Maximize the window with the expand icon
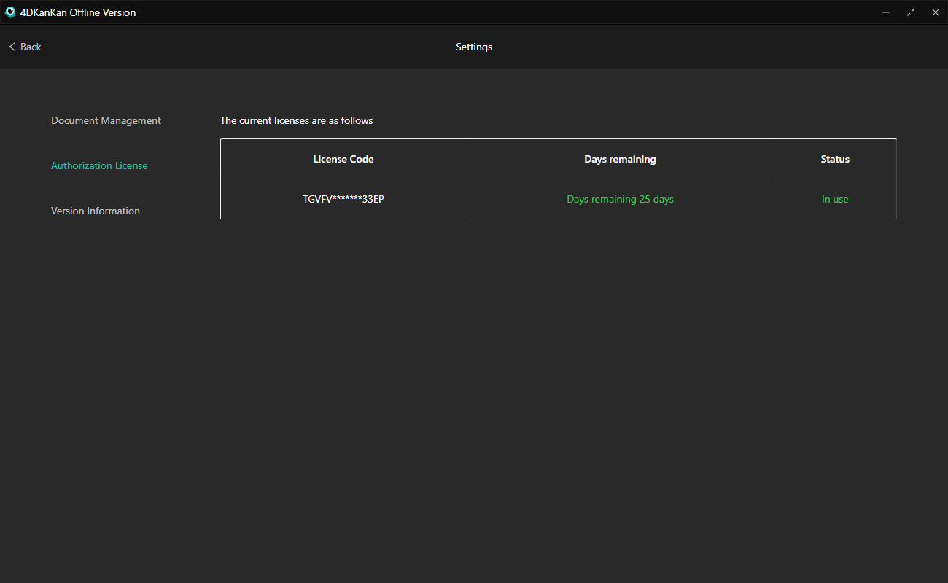The image size is (948, 583). pyautogui.click(x=911, y=12)
